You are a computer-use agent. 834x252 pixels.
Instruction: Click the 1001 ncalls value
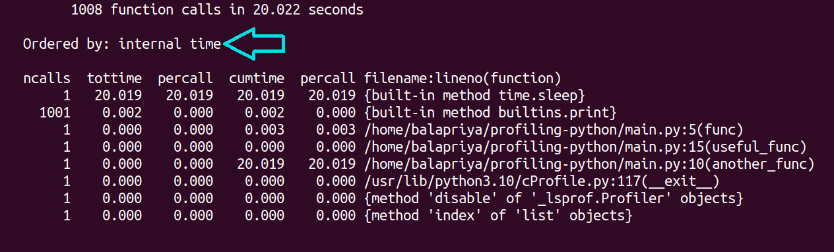[x=55, y=112]
